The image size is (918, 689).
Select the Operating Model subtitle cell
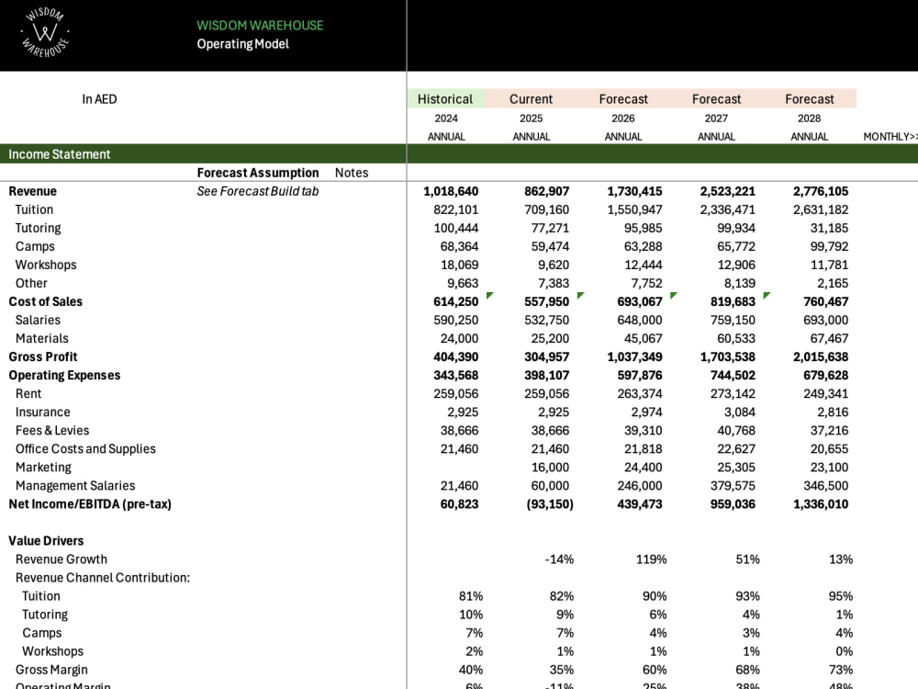tap(243, 44)
